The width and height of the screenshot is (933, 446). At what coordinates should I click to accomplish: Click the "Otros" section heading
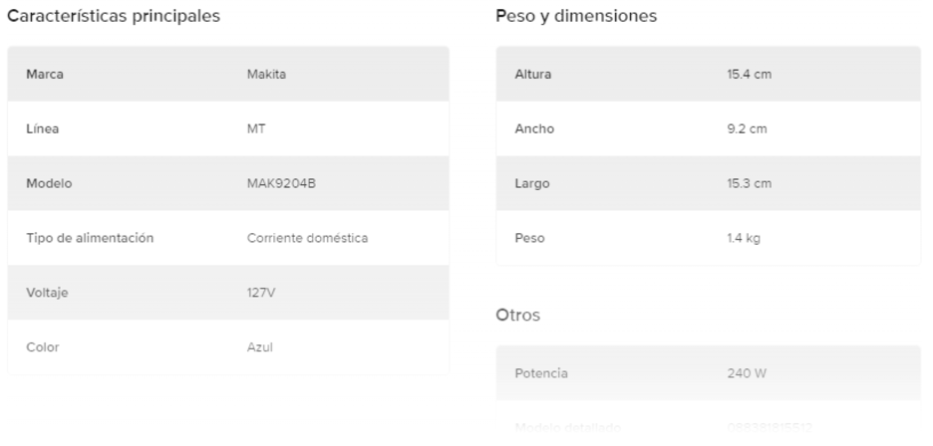pyautogui.click(x=517, y=316)
